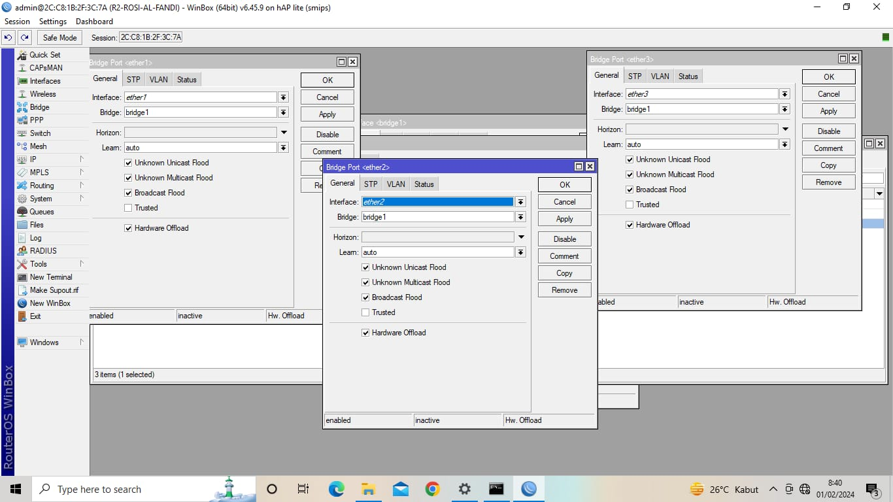The image size is (893, 502).
Task: Click Disable in ether1 window
Action: (328, 135)
